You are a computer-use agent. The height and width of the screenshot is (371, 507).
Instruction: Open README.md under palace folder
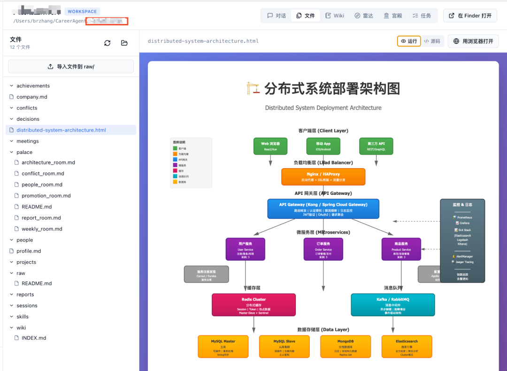click(x=37, y=207)
